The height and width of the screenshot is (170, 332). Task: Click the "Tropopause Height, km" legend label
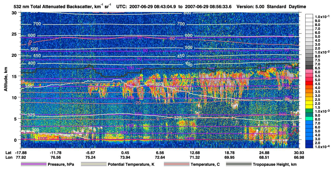tap(275, 164)
